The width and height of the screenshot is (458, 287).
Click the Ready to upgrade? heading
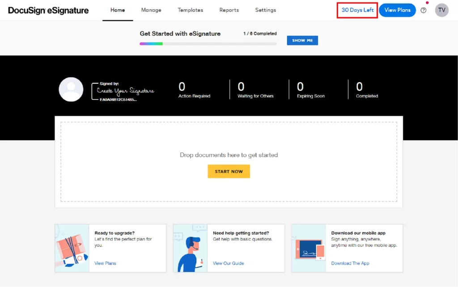click(x=114, y=233)
